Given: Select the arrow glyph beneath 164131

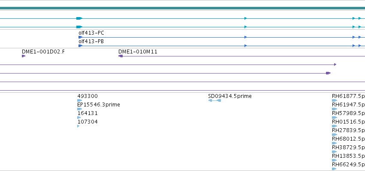Looking at the screenshot, I should [x=79, y=118].
